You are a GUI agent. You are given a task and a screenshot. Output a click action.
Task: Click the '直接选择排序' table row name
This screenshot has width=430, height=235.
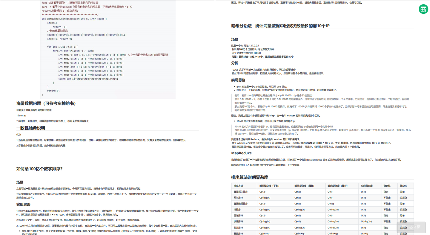point(241,204)
